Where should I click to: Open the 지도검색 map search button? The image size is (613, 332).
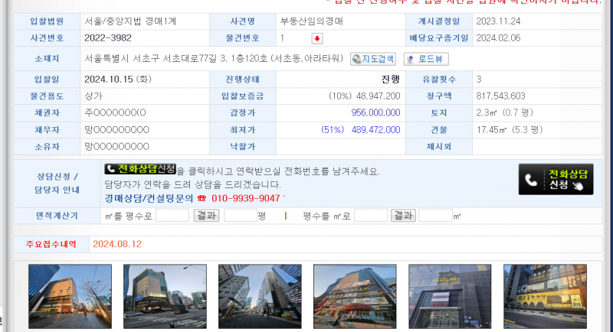coord(373,59)
